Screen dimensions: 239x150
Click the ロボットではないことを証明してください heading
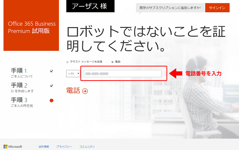(146, 39)
